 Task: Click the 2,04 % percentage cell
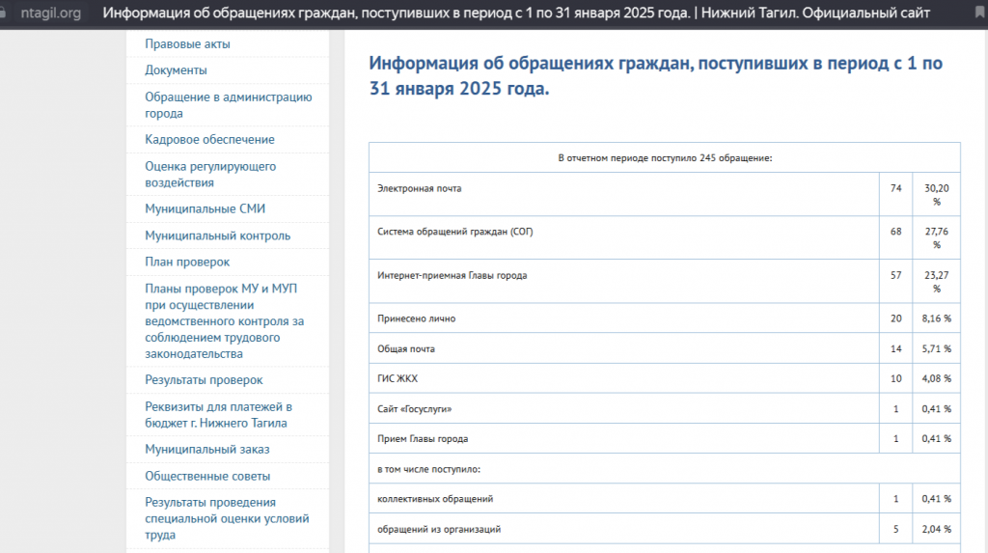[936, 530]
